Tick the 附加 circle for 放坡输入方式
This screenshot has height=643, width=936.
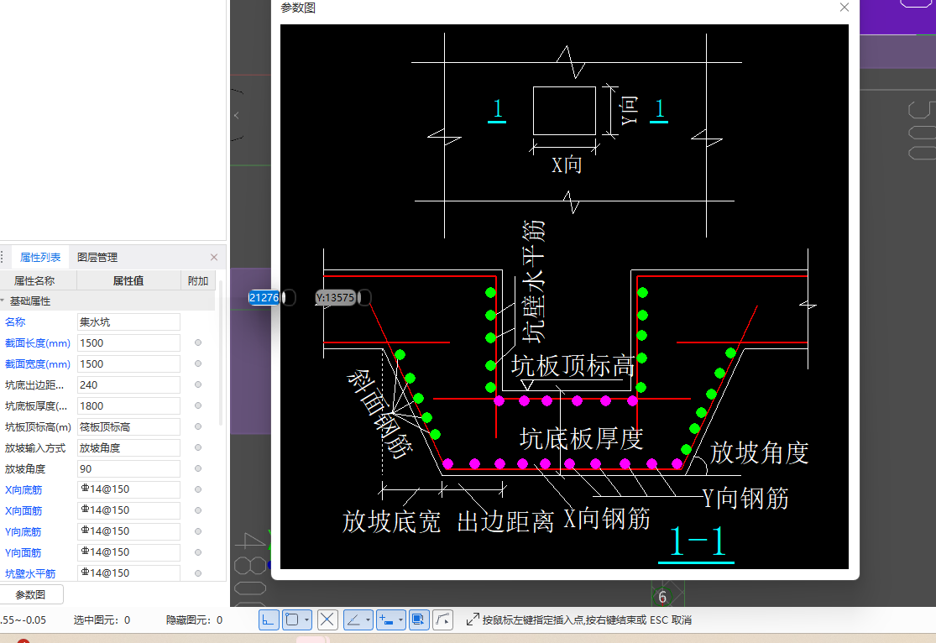click(x=198, y=447)
